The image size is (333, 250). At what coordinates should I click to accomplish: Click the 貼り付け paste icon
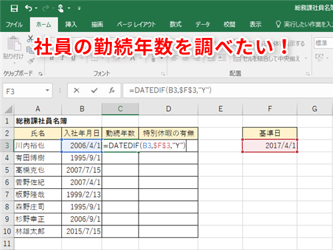tap(14, 44)
